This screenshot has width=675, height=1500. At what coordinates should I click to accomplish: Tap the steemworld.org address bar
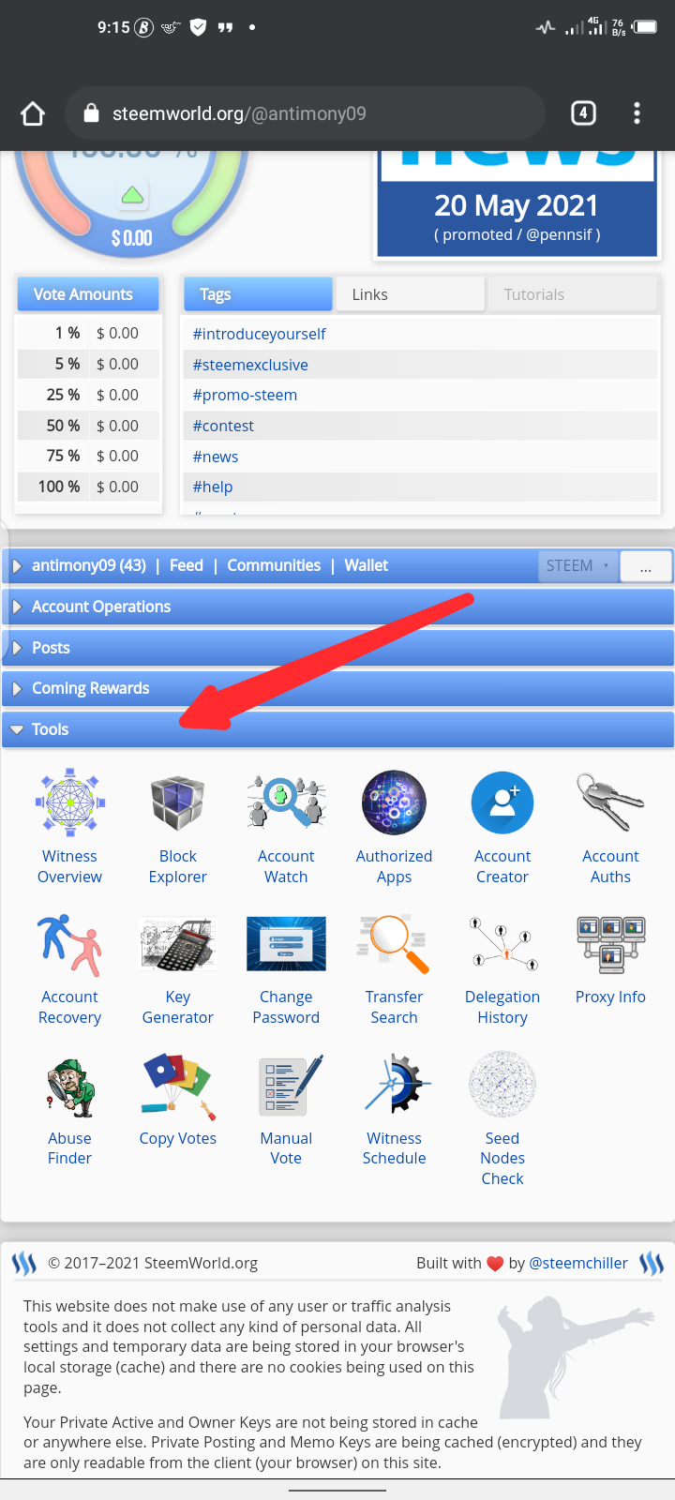pyautogui.click(x=306, y=113)
